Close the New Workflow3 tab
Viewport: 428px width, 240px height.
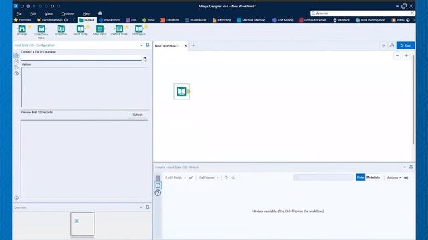186,46
